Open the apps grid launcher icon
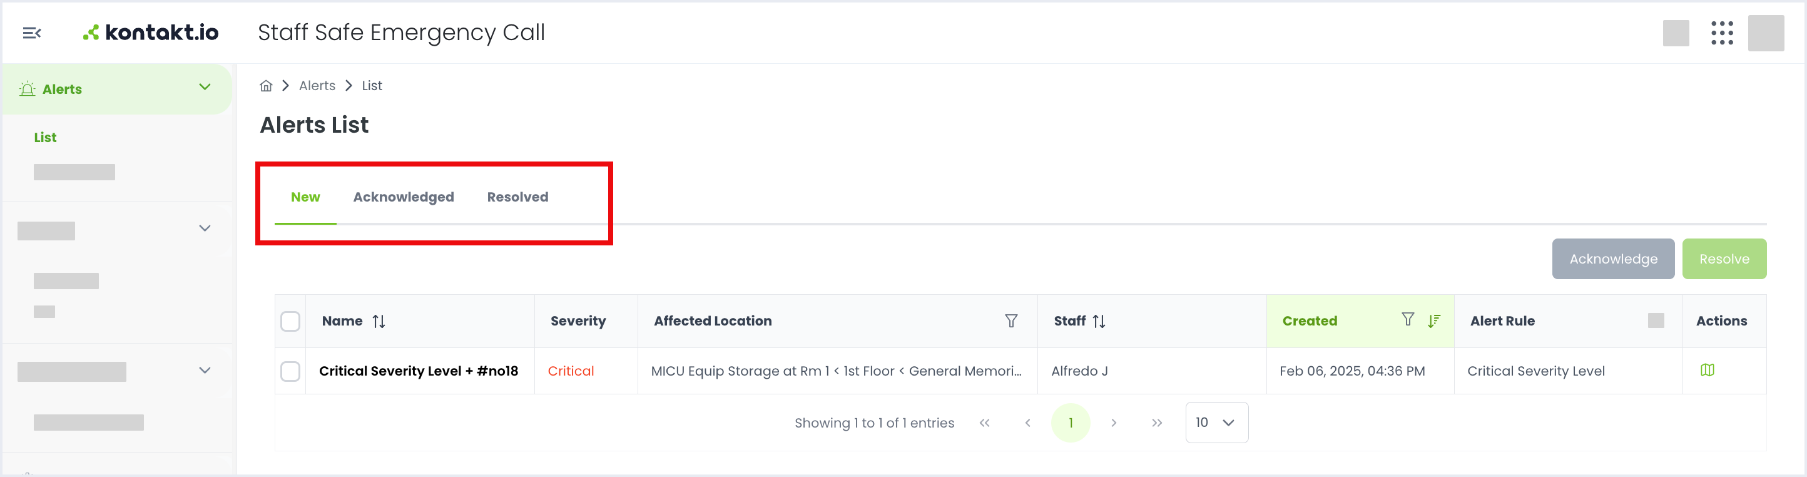1807x477 pixels. point(1721,33)
